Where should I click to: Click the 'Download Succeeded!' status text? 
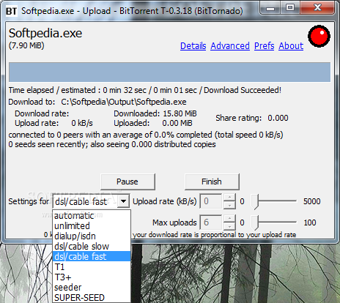coord(243,90)
